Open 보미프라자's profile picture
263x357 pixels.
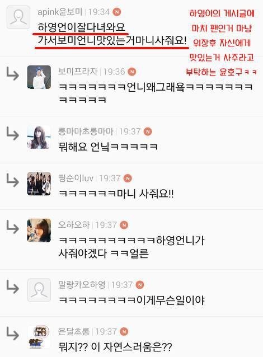tap(39, 77)
